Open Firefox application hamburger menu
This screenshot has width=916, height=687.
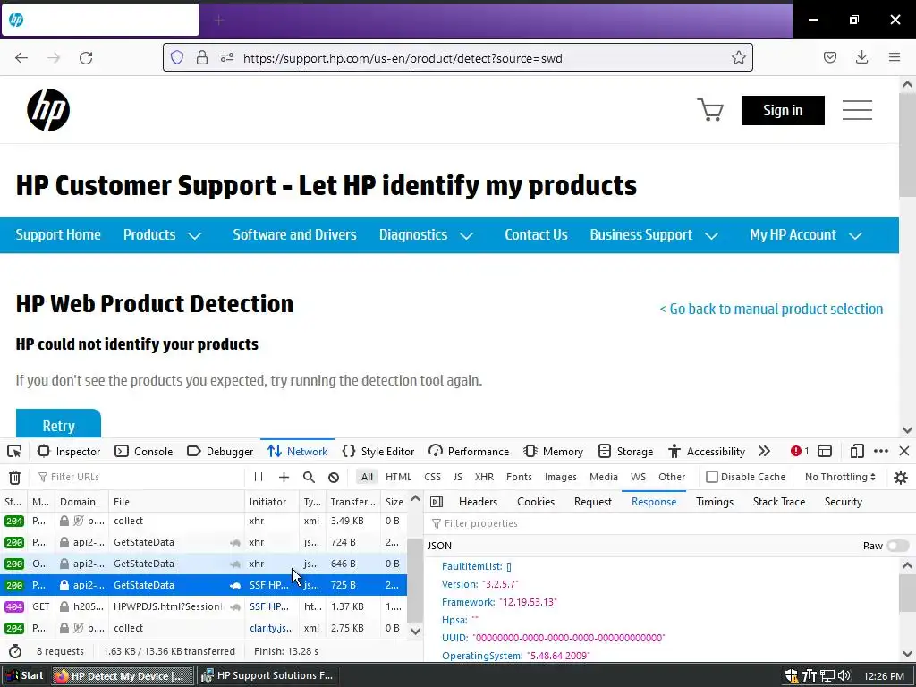tap(895, 57)
